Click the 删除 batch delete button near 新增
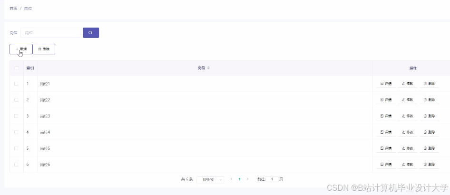 click(x=44, y=49)
